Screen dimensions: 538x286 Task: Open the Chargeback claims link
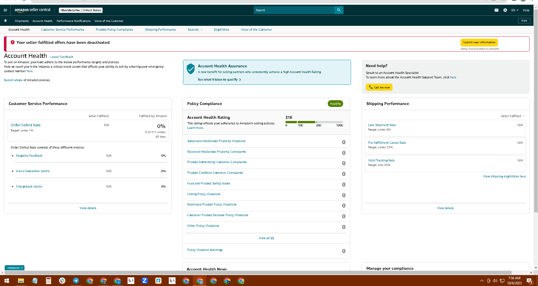[x=29, y=187]
